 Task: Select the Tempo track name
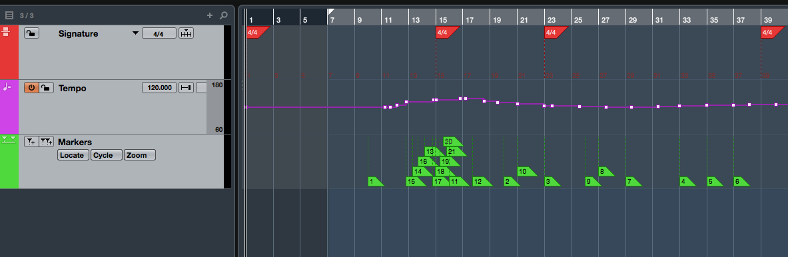click(x=73, y=88)
